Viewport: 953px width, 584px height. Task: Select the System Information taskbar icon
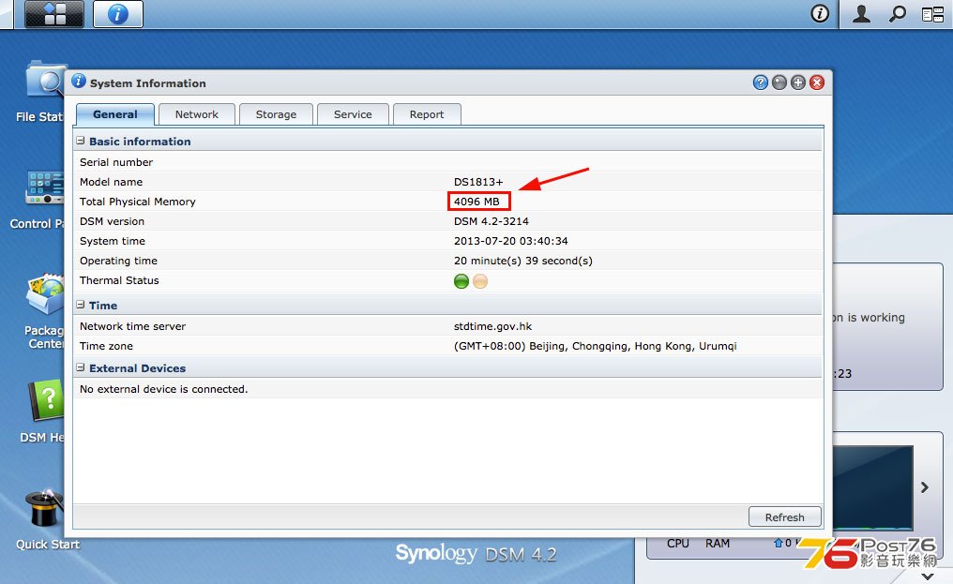[118, 13]
